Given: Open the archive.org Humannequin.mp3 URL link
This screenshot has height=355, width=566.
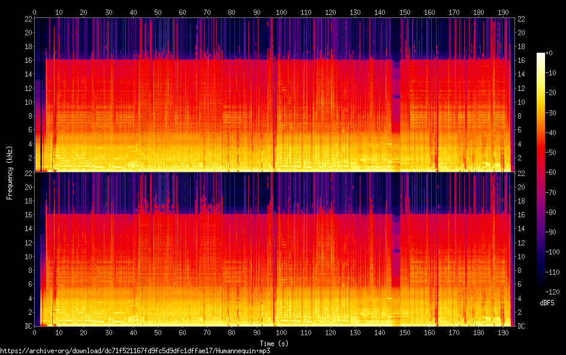Looking at the screenshot, I should [135, 351].
